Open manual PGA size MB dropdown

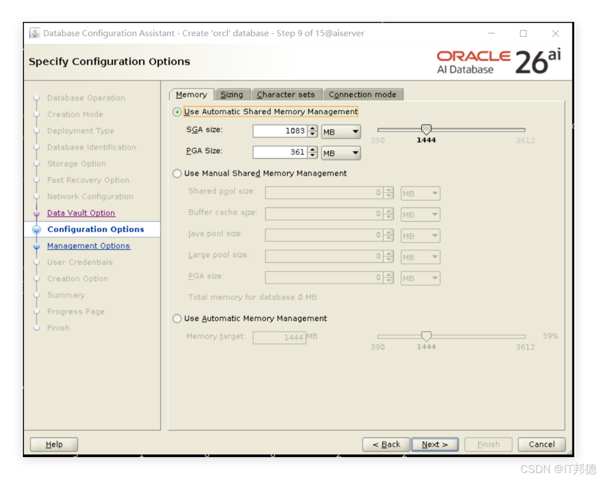(420, 278)
